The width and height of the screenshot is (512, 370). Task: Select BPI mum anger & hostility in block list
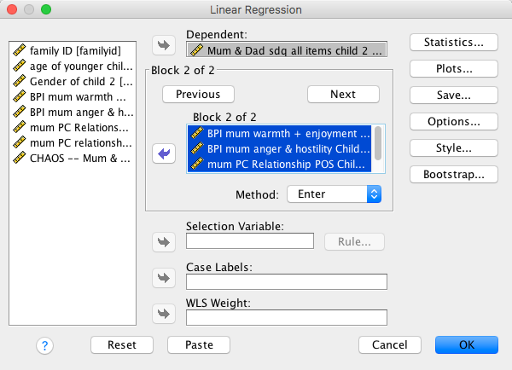pyautogui.click(x=279, y=148)
